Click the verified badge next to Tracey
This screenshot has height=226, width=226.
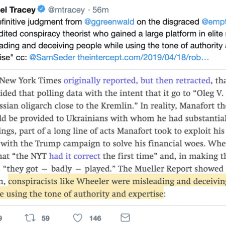(41, 9)
